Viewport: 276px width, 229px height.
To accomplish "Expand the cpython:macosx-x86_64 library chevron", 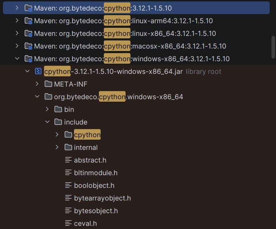I will tap(17, 46).
